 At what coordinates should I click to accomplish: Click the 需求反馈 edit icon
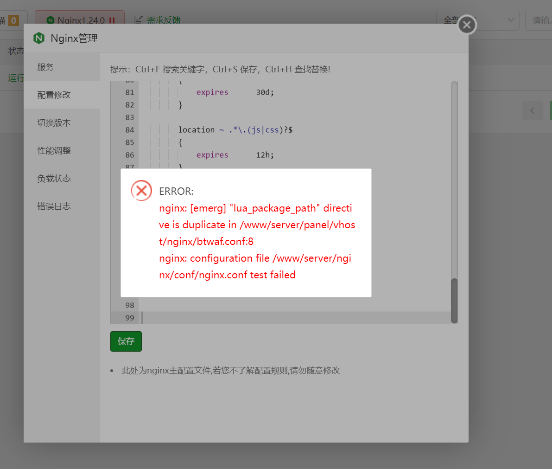coord(139,20)
